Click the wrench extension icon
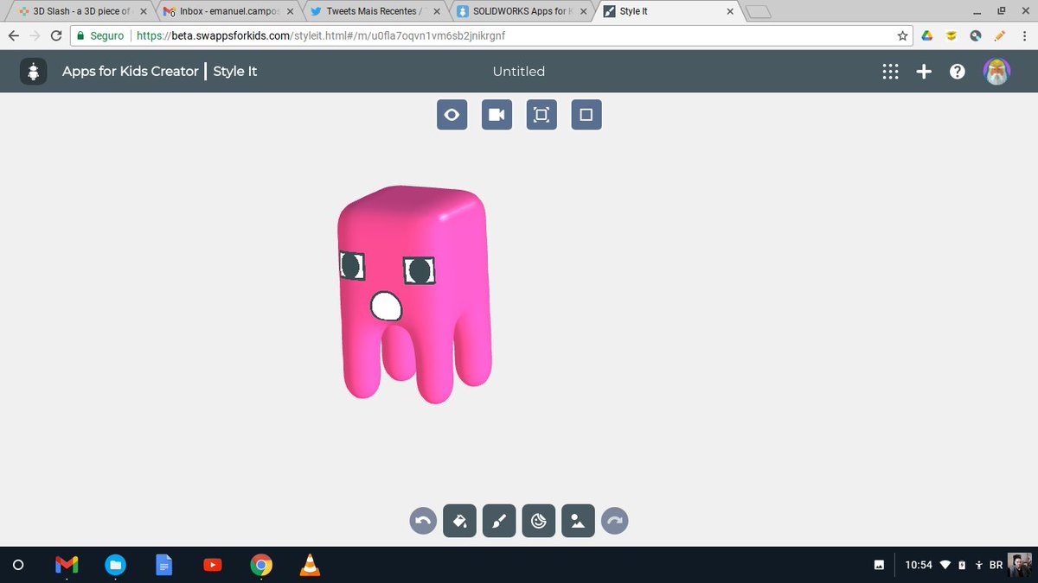Viewport: 1038px width, 583px height. click(976, 36)
